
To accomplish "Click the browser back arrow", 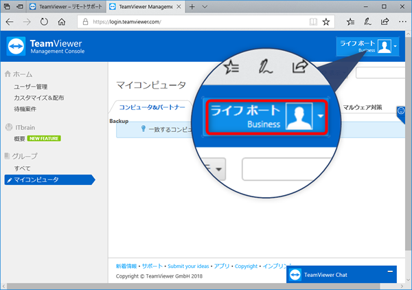I will [x=10, y=21].
